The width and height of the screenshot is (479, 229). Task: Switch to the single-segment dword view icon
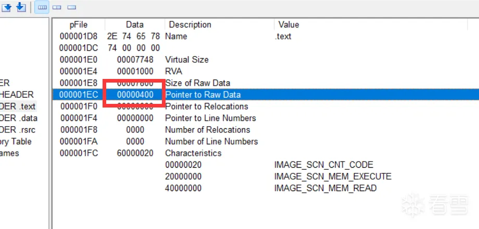(71, 7)
